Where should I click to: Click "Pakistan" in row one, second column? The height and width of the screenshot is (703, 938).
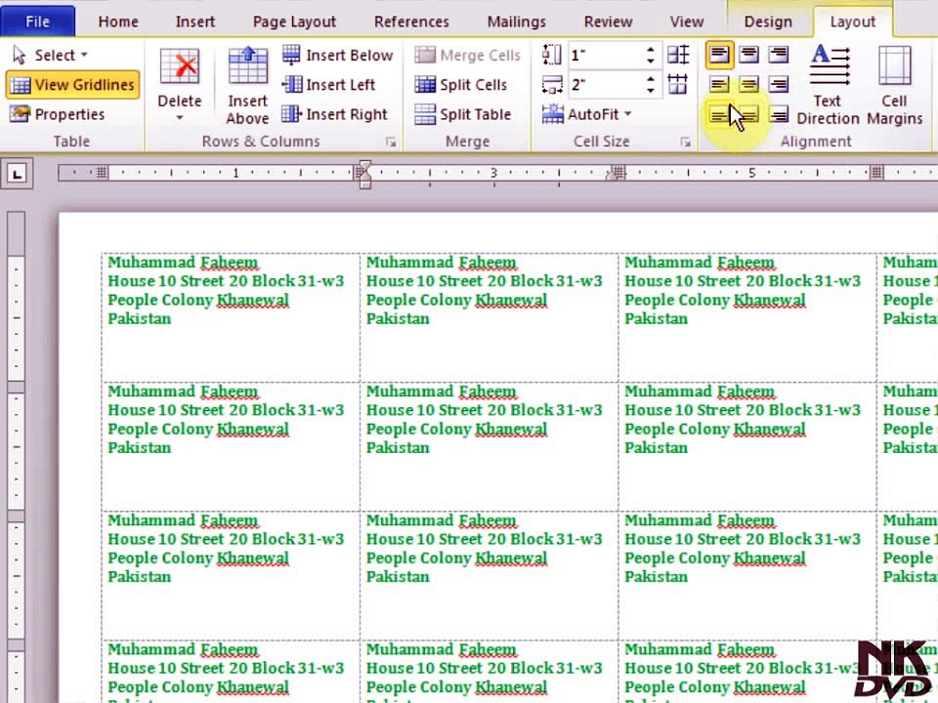tap(398, 318)
